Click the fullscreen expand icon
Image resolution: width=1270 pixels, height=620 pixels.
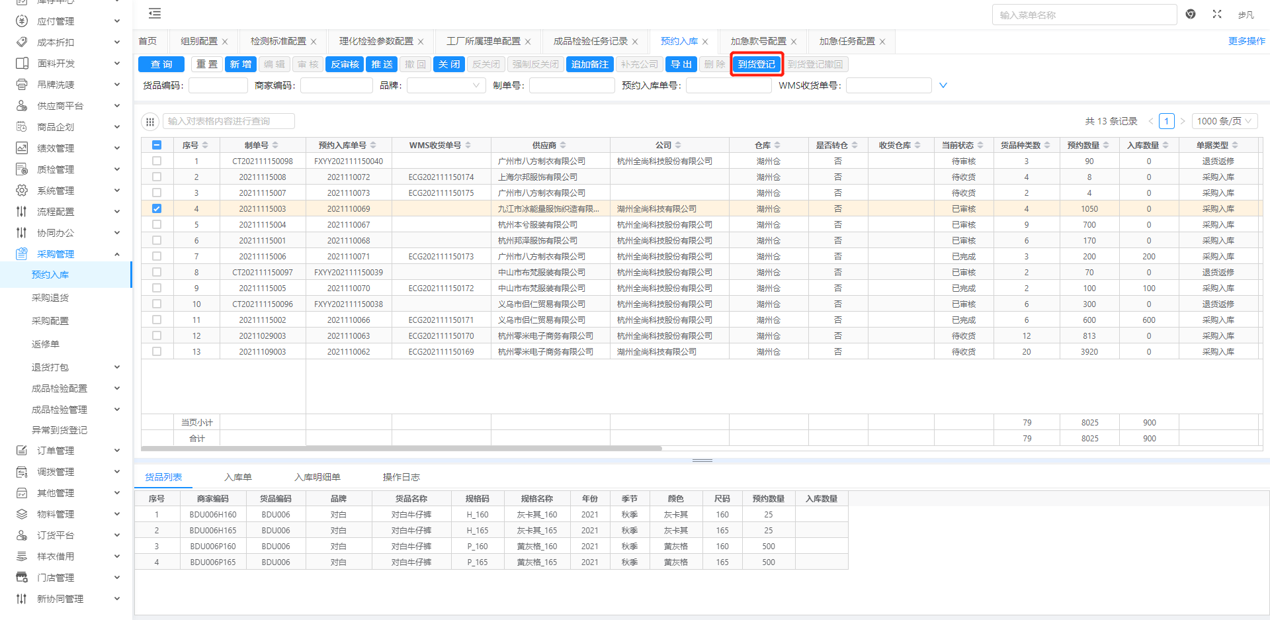[x=1217, y=14]
